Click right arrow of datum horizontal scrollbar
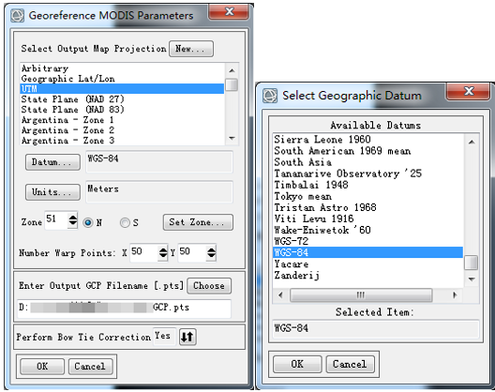 click(x=455, y=295)
